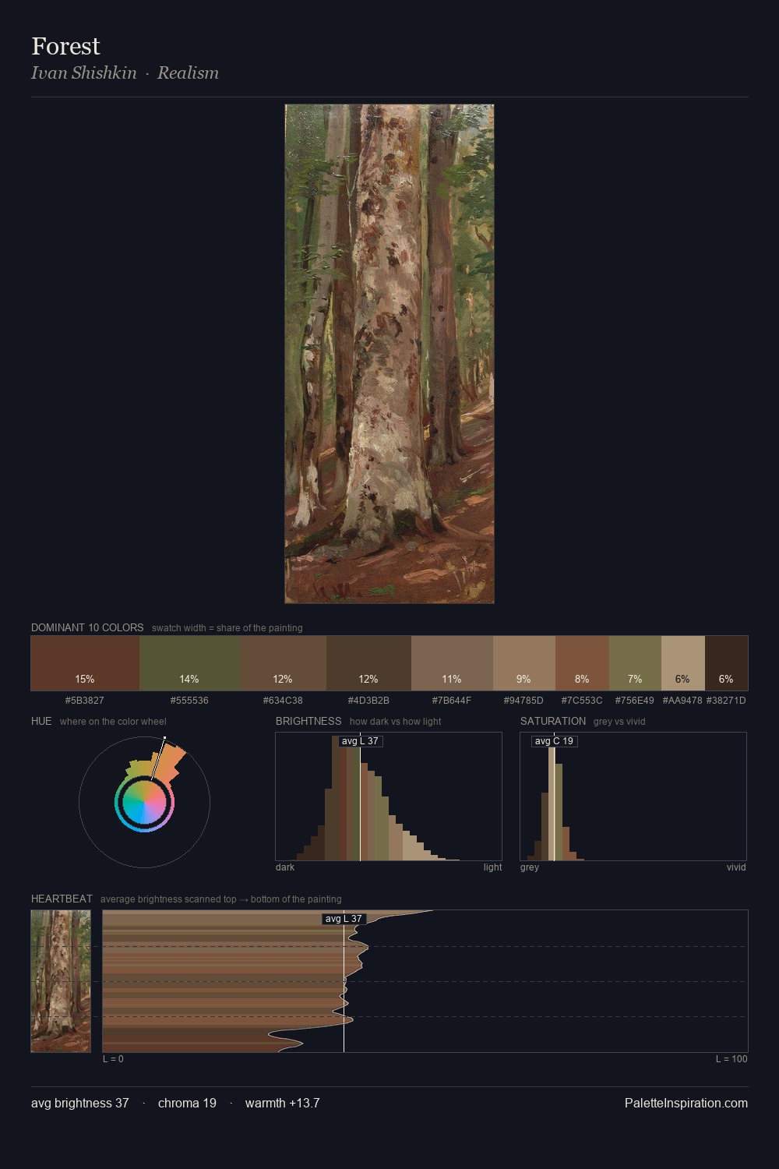Viewport: 779px width, 1169px height.
Task: Select the #7B644F 11% swatch
Action: coord(452,663)
